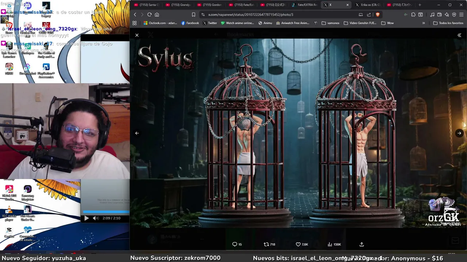This screenshot has height=262, width=467.
Task: Open the Brave Shields lion icon
Action: click(378, 15)
